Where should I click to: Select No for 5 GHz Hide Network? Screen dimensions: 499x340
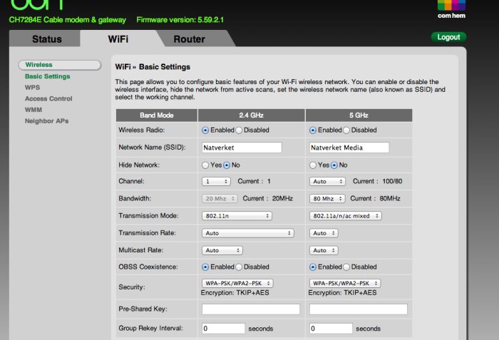334,165
